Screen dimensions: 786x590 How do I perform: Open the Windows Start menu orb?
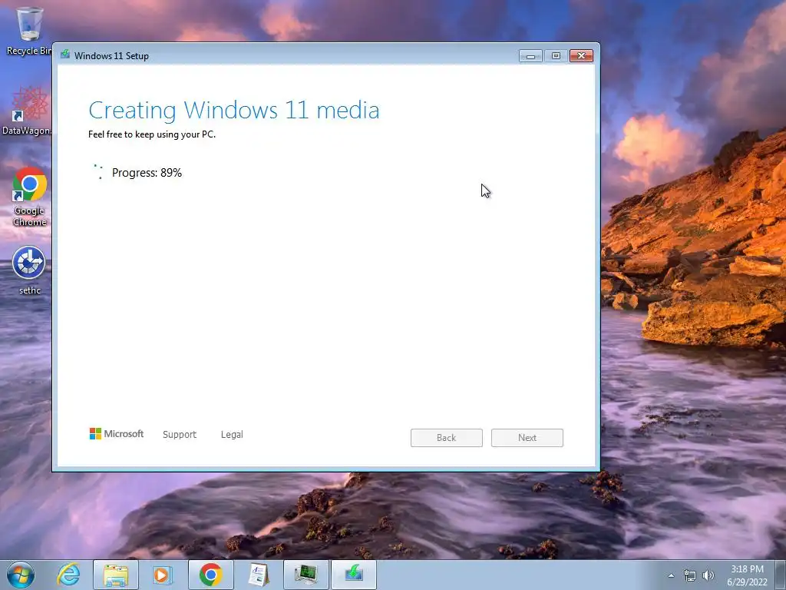[21, 575]
